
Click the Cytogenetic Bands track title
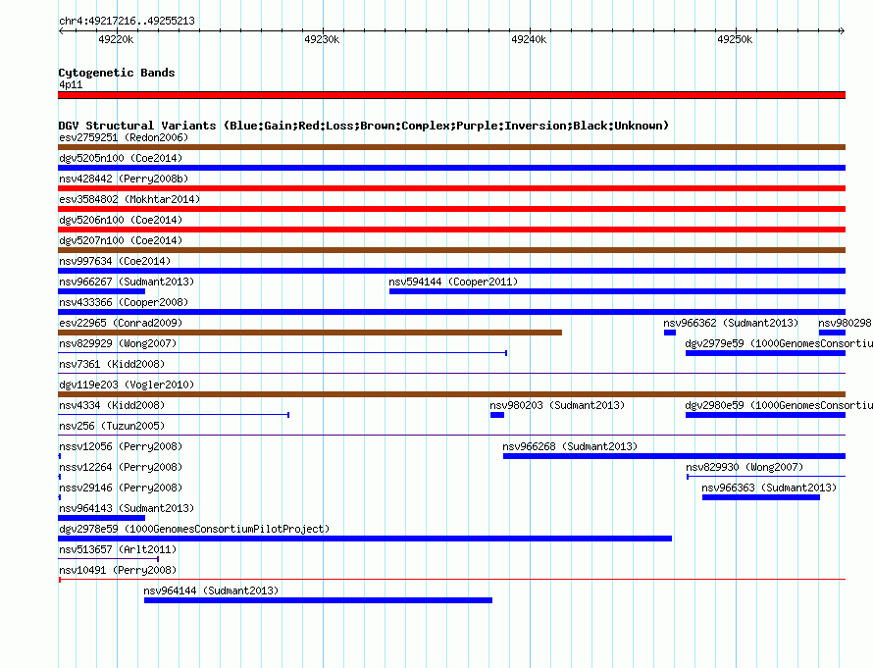coord(117,73)
